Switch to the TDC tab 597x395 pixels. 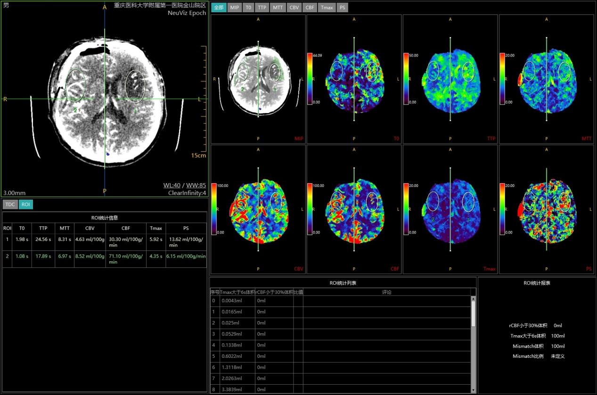click(x=10, y=204)
